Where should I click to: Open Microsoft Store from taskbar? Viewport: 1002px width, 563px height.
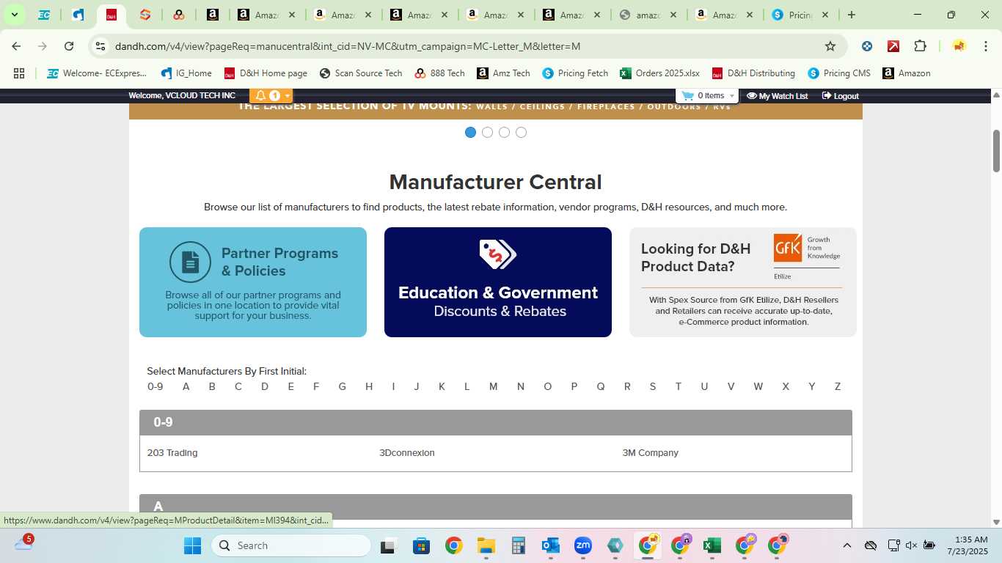point(421,545)
